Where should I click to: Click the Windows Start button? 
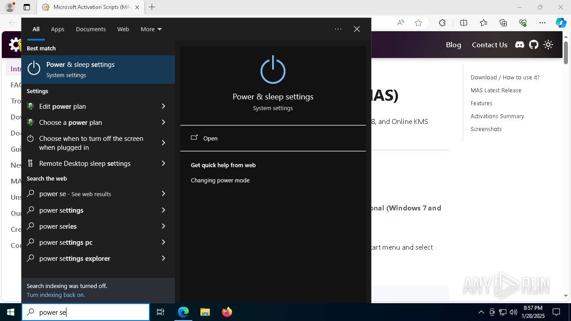tap(11, 312)
